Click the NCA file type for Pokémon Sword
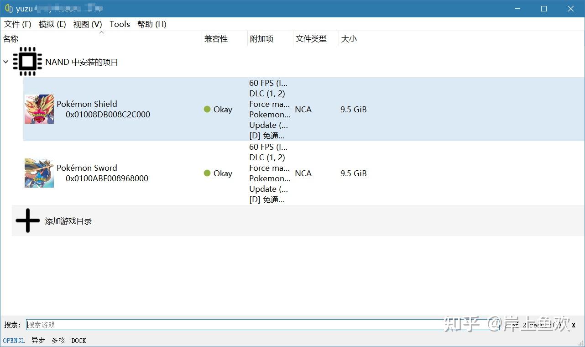Viewport: 585px width, 347px height. (303, 173)
